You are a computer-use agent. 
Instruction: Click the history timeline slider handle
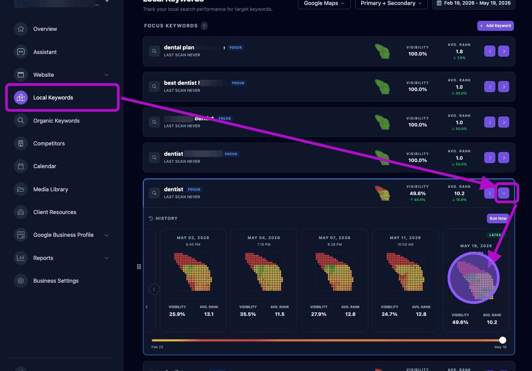coord(503,340)
